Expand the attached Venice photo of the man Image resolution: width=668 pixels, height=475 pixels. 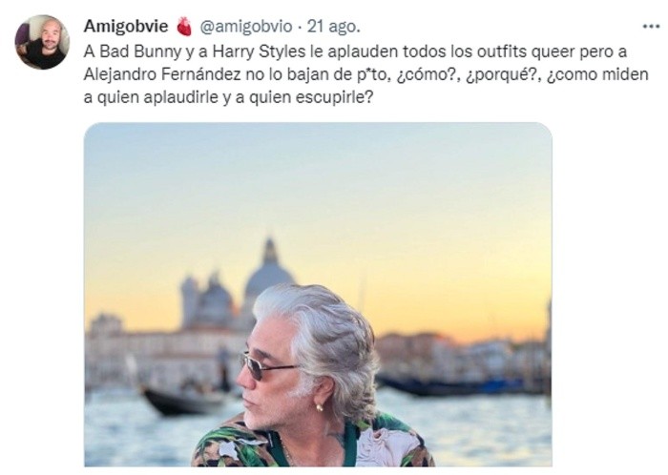point(318,295)
